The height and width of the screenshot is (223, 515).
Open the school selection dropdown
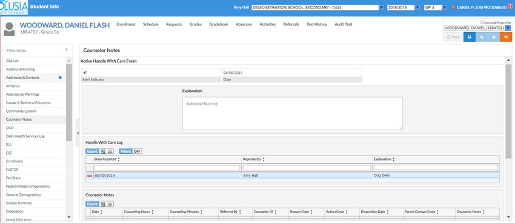point(381,7)
